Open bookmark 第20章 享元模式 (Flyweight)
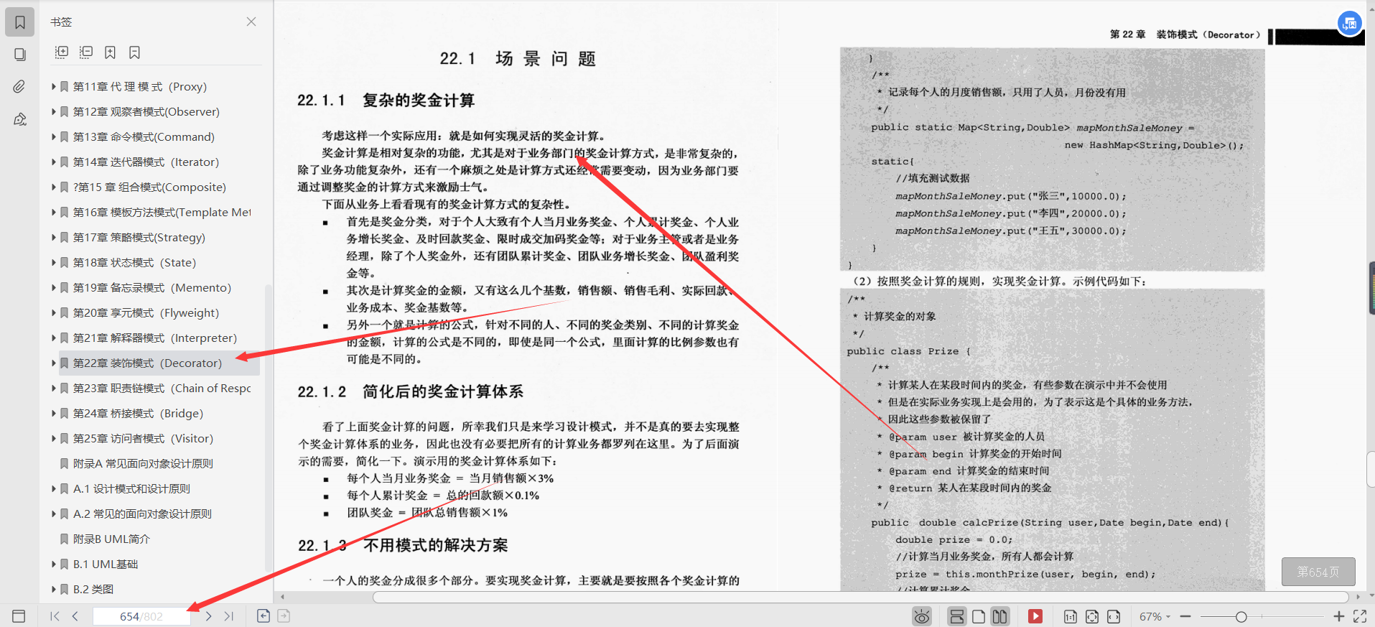Screen dimensions: 1375x627 [146, 312]
